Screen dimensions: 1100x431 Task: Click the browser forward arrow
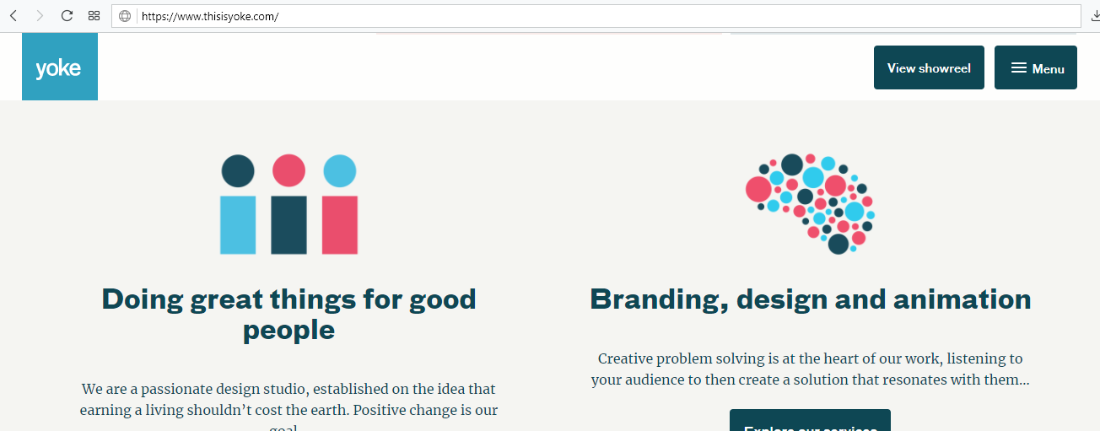click(x=40, y=16)
